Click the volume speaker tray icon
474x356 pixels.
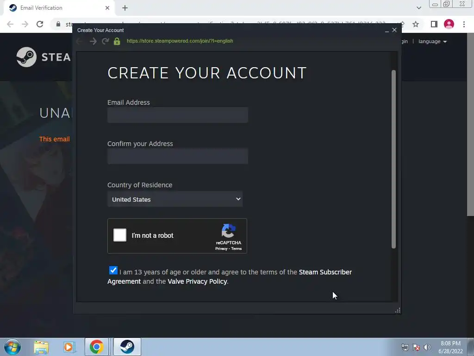tap(427, 347)
